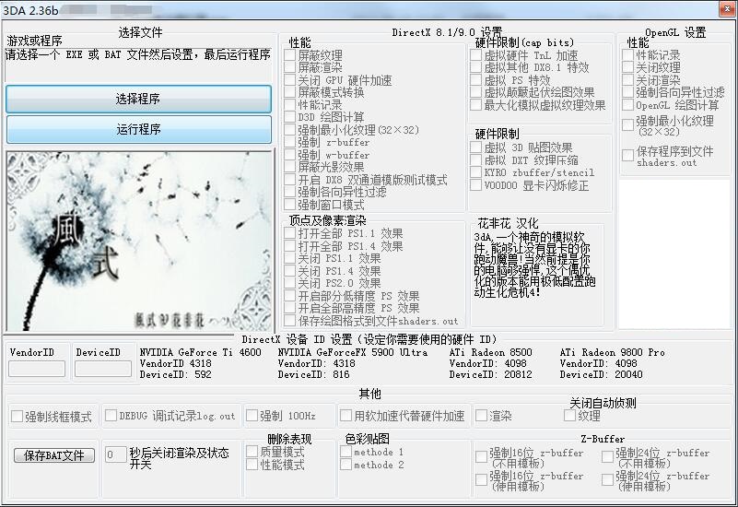The height and width of the screenshot is (507, 738).
Task: Tick the 强制 100Hz checkbox
Action: click(x=252, y=415)
